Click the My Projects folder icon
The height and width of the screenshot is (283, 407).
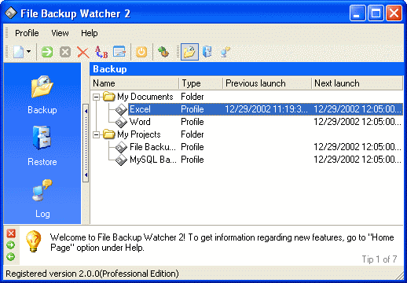pyautogui.click(x=109, y=134)
